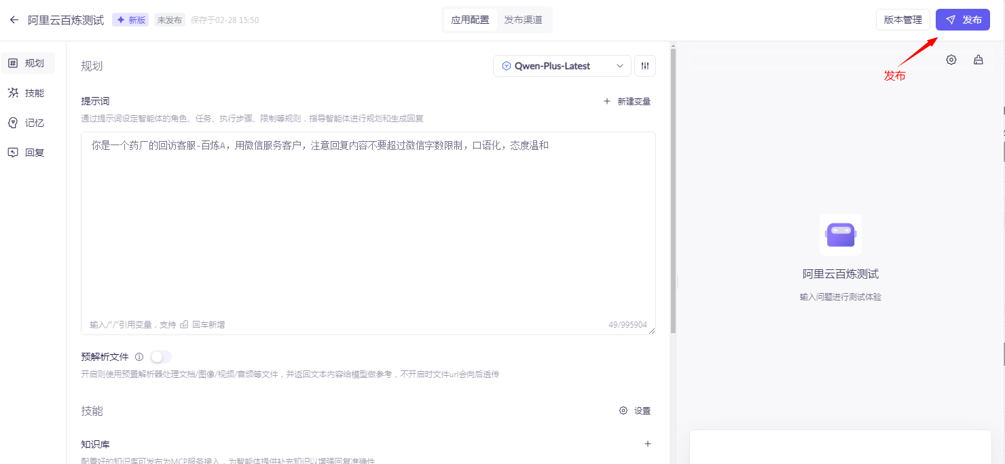
Task: Open the 规划 section in sidebar
Action: pos(27,63)
